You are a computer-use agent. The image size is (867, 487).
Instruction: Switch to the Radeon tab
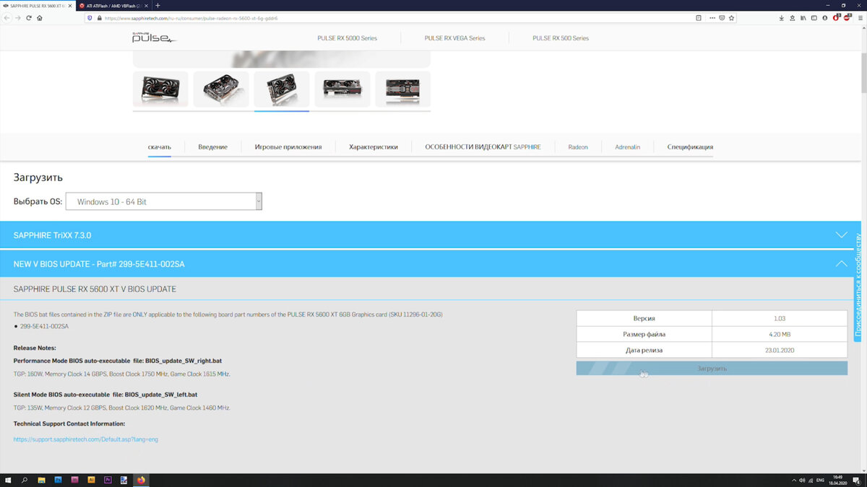(578, 146)
